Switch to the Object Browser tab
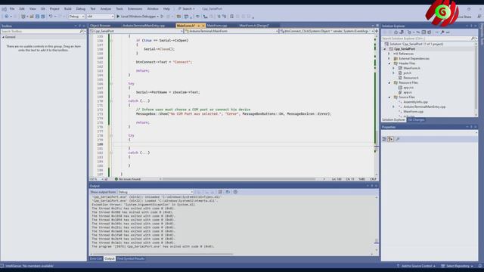The width and height of the screenshot is (484, 272). point(100,26)
